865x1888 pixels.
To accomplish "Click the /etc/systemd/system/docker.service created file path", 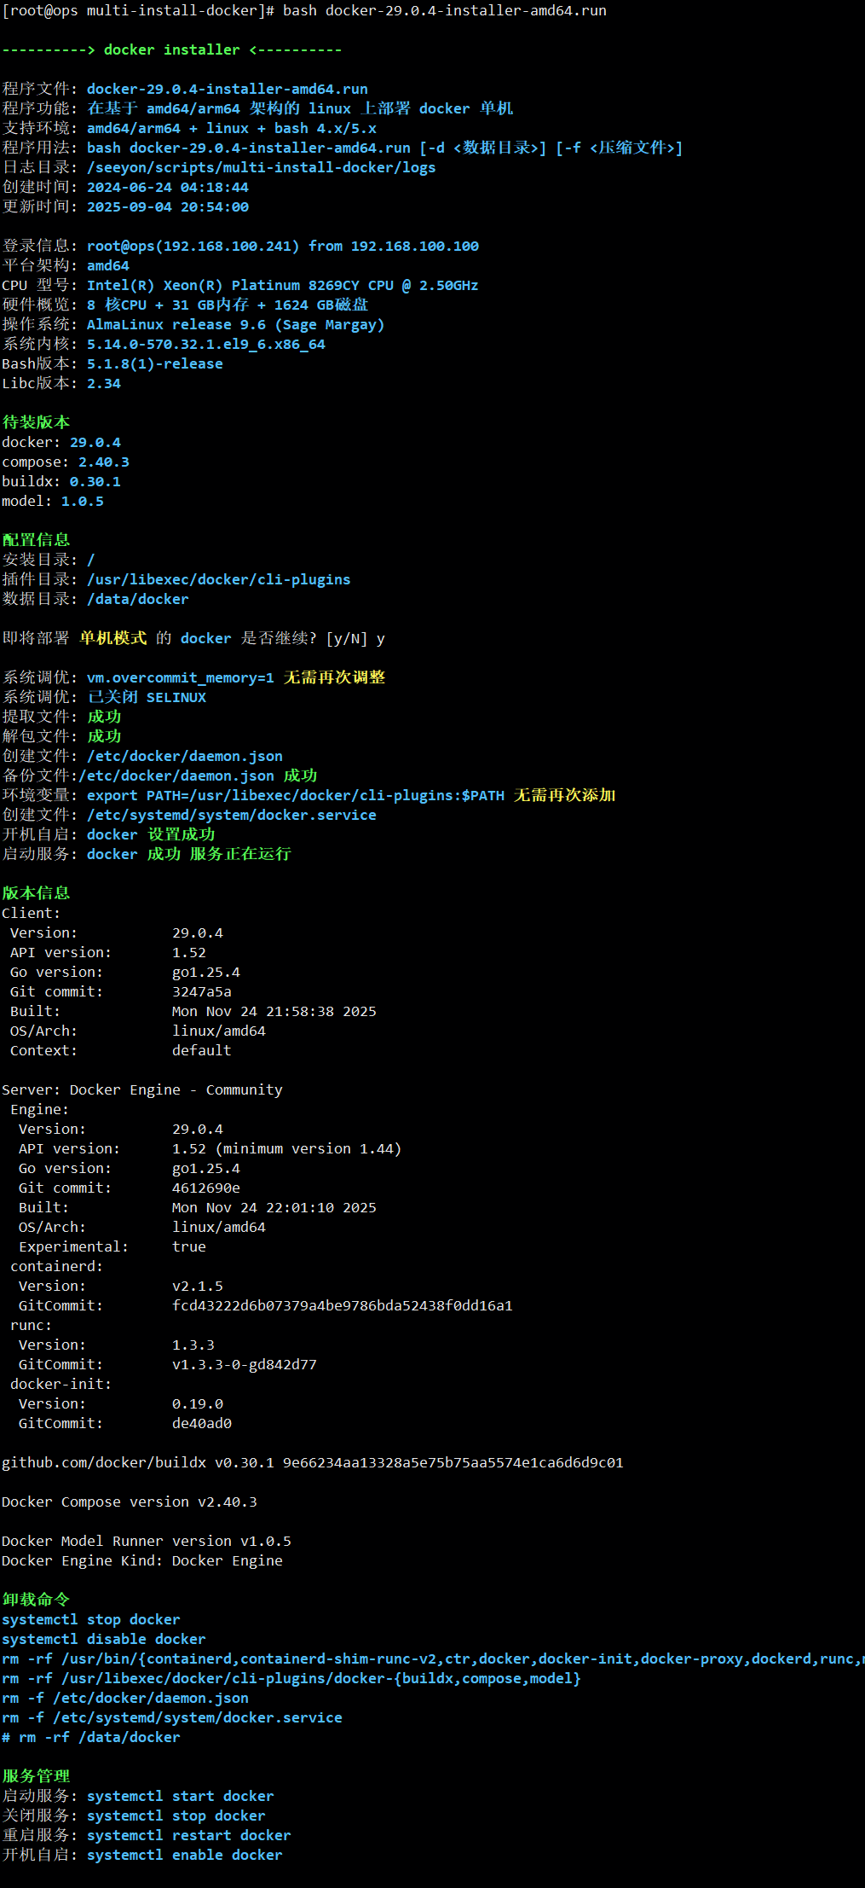I will (x=231, y=816).
